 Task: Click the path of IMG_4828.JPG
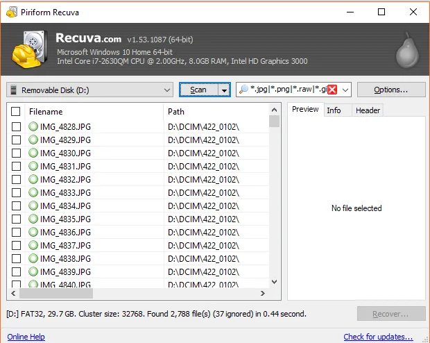pos(203,127)
